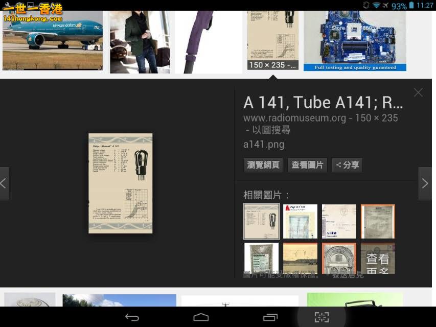436x327 pixels.
Task: Open the large A141 tube datasheet preview
Action: tap(121, 183)
